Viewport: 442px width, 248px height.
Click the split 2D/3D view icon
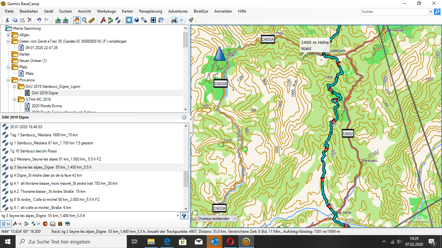pyautogui.click(x=144, y=20)
